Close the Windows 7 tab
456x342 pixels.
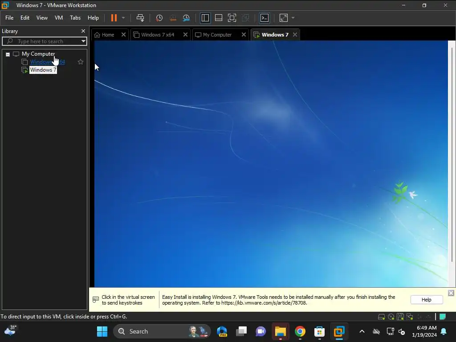(295, 35)
